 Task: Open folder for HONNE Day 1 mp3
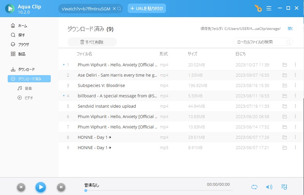click(285, 148)
